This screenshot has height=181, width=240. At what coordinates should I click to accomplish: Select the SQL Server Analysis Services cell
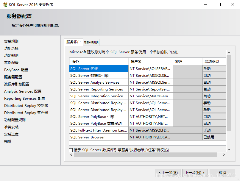(99, 82)
